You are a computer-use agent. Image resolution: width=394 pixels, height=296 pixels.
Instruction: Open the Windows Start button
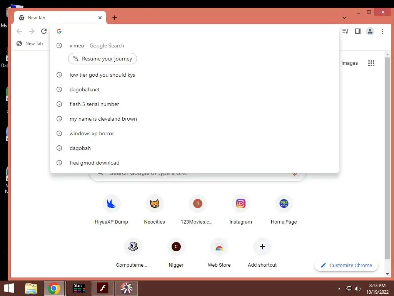(x=9, y=288)
